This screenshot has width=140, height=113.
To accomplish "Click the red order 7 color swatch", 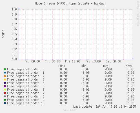I will pos(5,93).
